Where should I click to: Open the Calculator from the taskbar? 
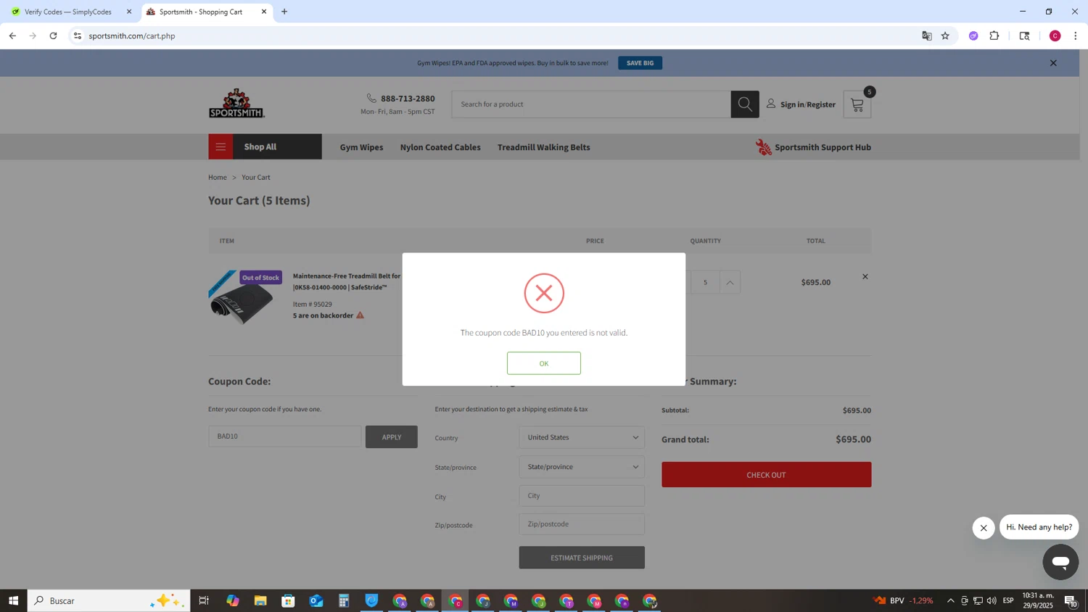click(x=344, y=600)
